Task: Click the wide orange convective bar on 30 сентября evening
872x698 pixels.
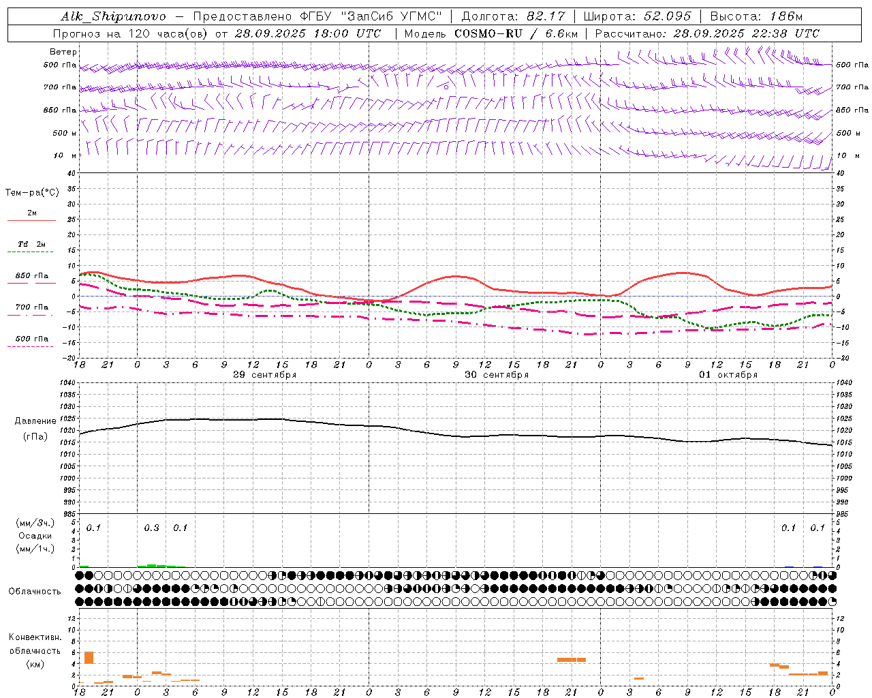Action: 571,660
